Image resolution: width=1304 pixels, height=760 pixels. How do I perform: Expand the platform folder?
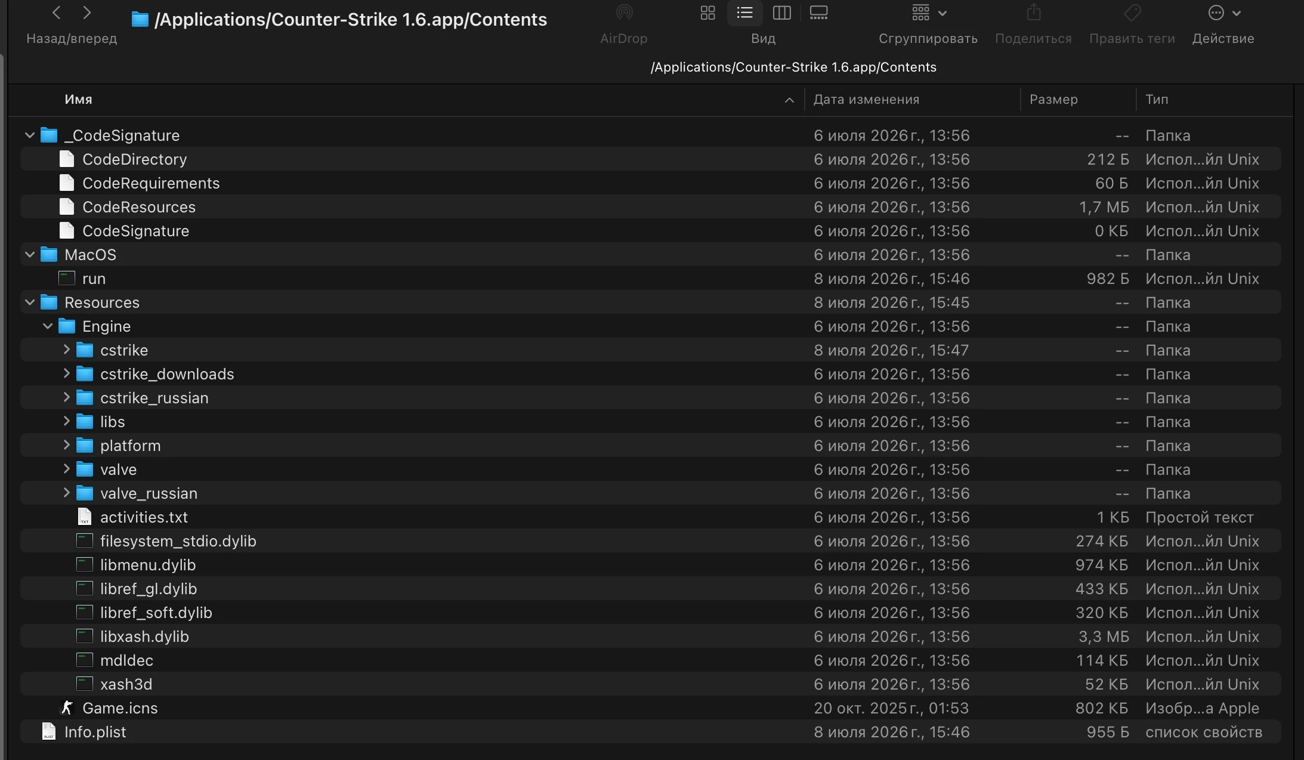pyautogui.click(x=66, y=445)
